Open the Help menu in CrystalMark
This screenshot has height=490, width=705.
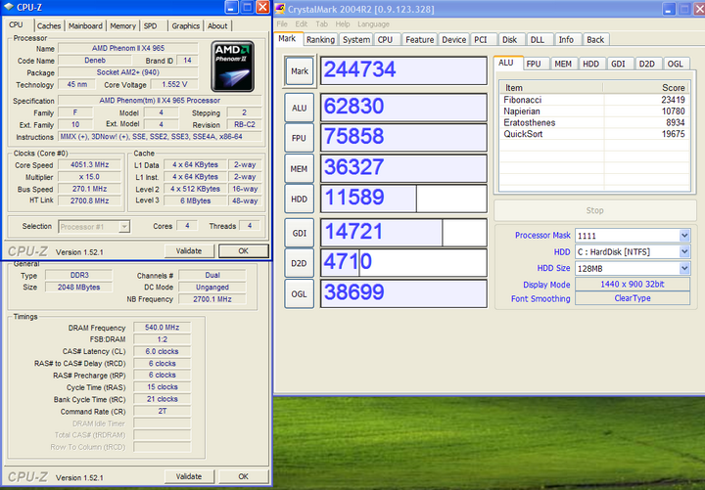[342, 24]
